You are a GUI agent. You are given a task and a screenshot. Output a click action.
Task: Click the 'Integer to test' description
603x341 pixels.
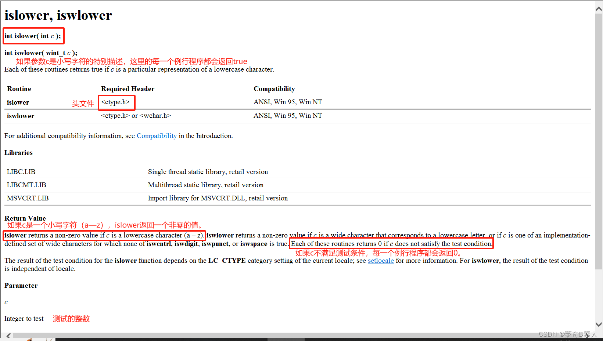point(24,319)
